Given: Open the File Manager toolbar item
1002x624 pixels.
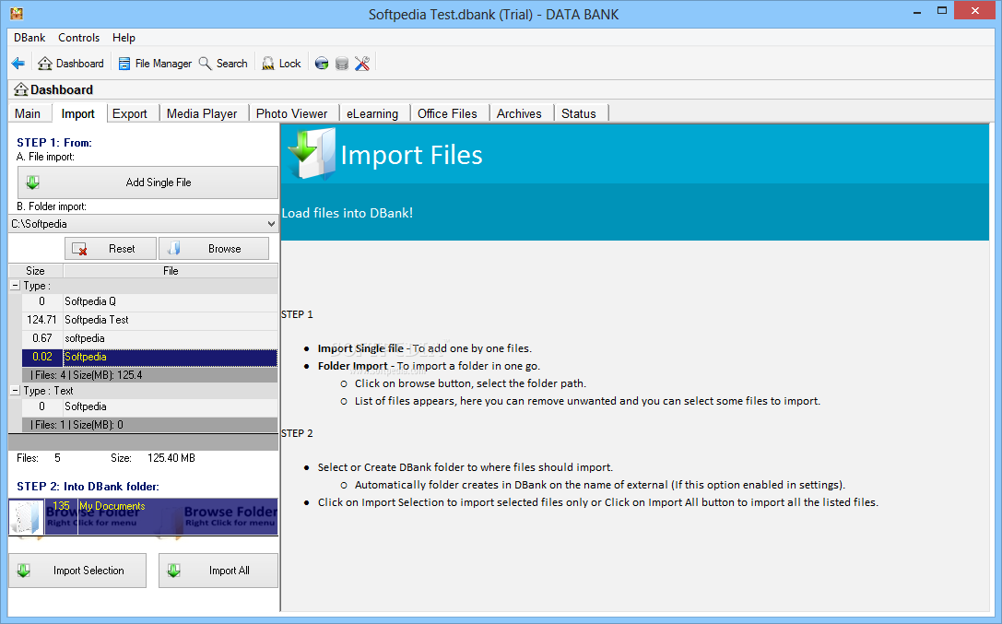Looking at the screenshot, I should point(155,64).
